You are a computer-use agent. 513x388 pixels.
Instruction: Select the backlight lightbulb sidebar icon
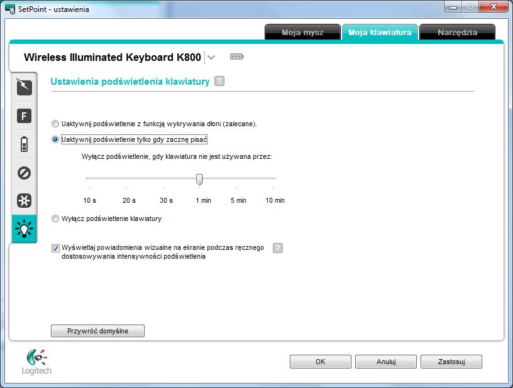[25, 229]
